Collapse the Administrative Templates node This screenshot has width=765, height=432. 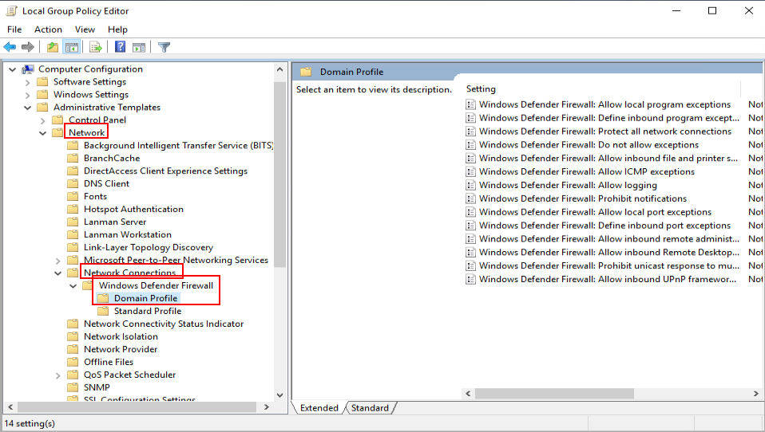[x=28, y=107]
